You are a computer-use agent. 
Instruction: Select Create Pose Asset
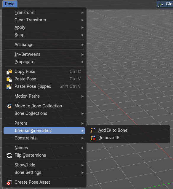44,182
